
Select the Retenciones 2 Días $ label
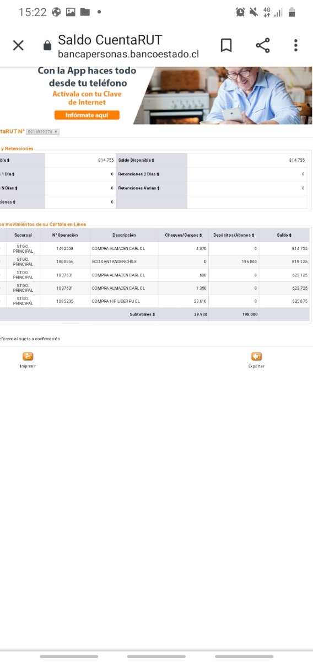click(139, 174)
